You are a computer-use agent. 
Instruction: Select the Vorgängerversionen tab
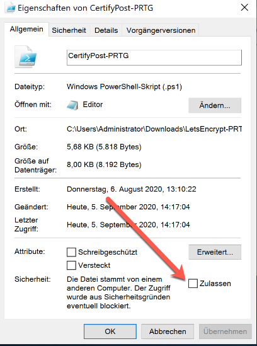pos(161,30)
